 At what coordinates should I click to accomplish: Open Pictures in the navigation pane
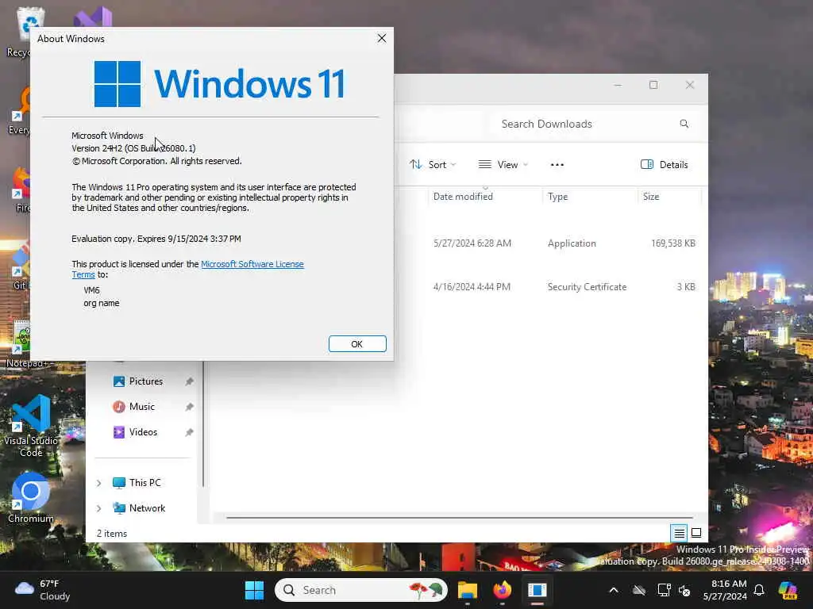click(146, 381)
